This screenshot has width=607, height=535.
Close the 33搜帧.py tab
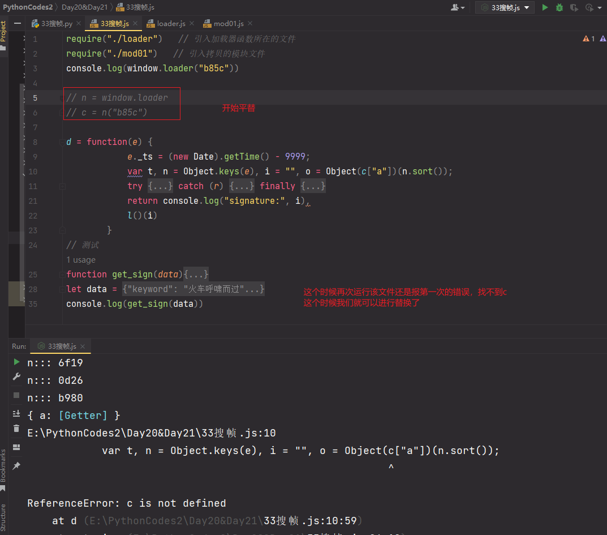click(79, 24)
